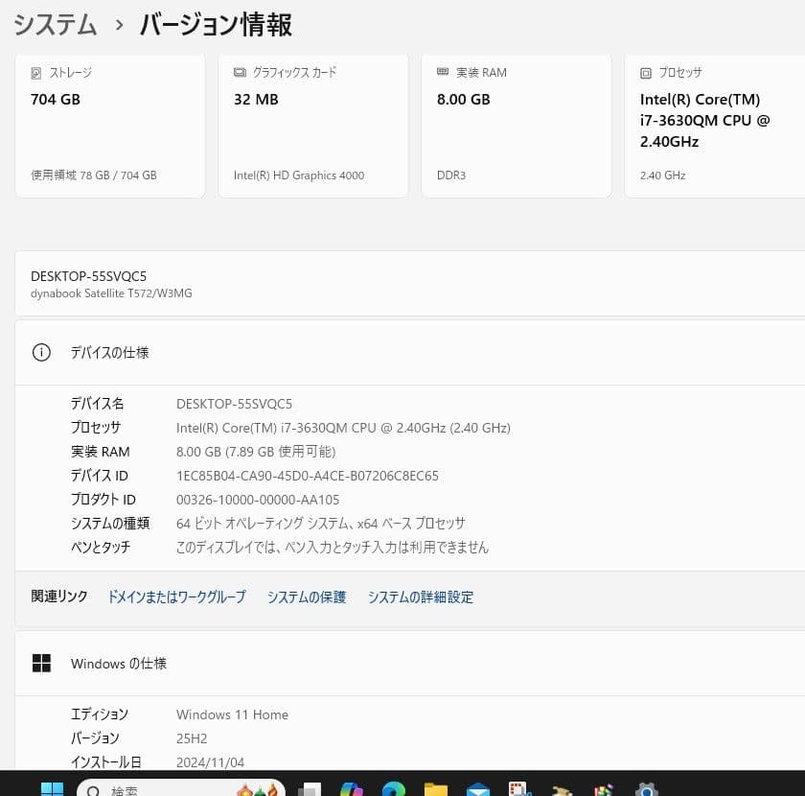Open システムの保護 link

(x=307, y=597)
